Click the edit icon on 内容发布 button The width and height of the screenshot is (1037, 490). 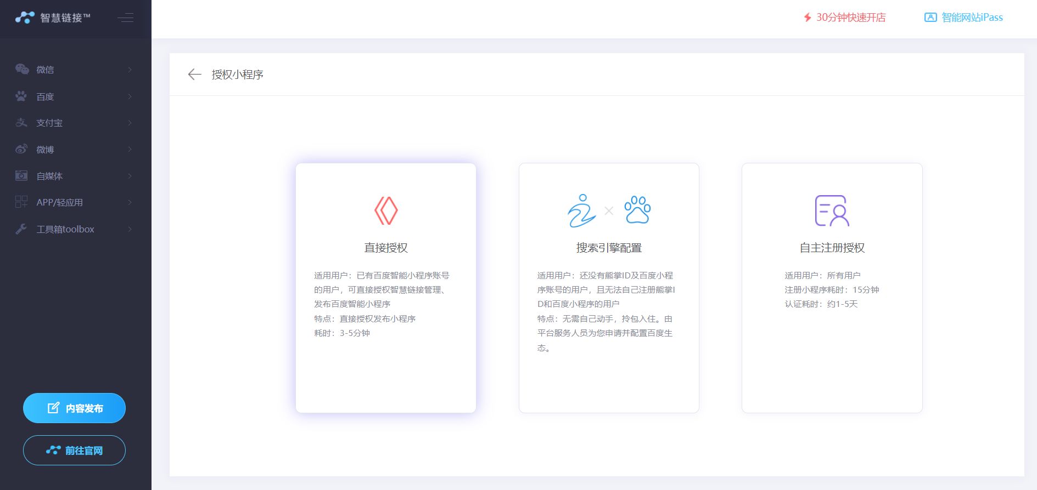click(x=53, y=408)
